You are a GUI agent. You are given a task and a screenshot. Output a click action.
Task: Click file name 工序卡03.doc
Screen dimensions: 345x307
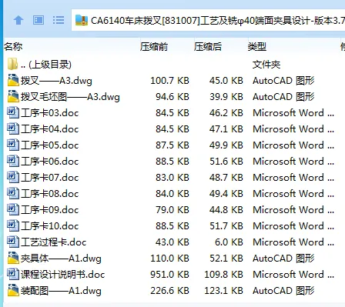(50, 113)
